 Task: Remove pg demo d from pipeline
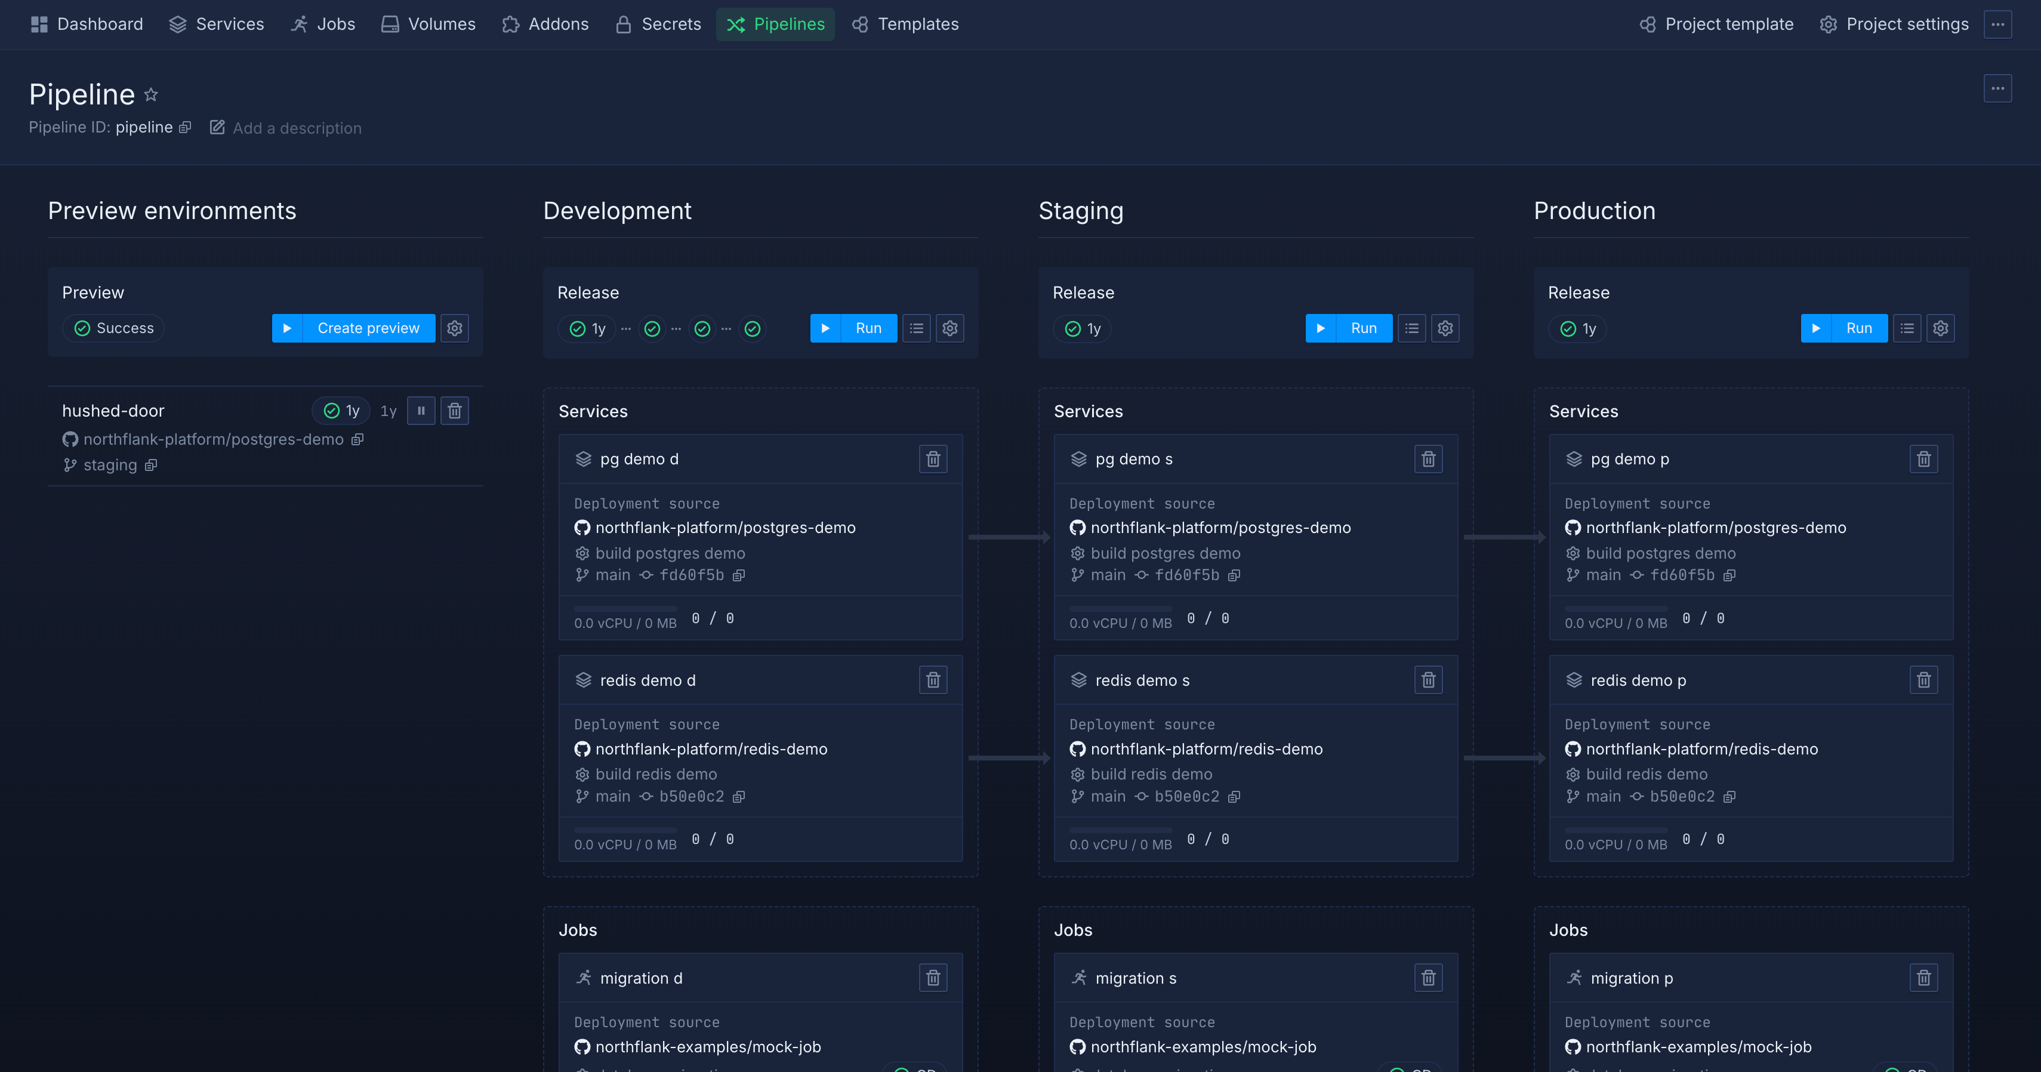coord(933,459)
